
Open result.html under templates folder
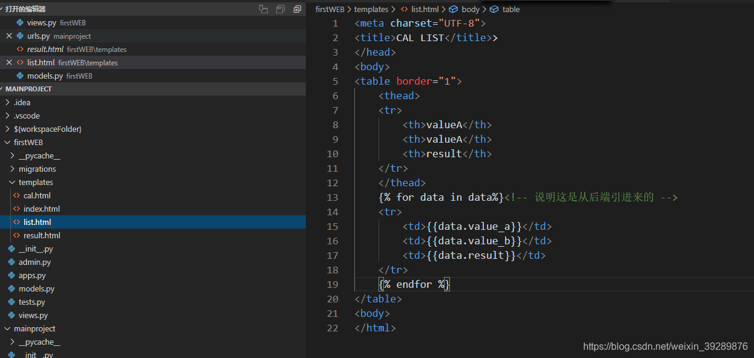pos(153,235)
